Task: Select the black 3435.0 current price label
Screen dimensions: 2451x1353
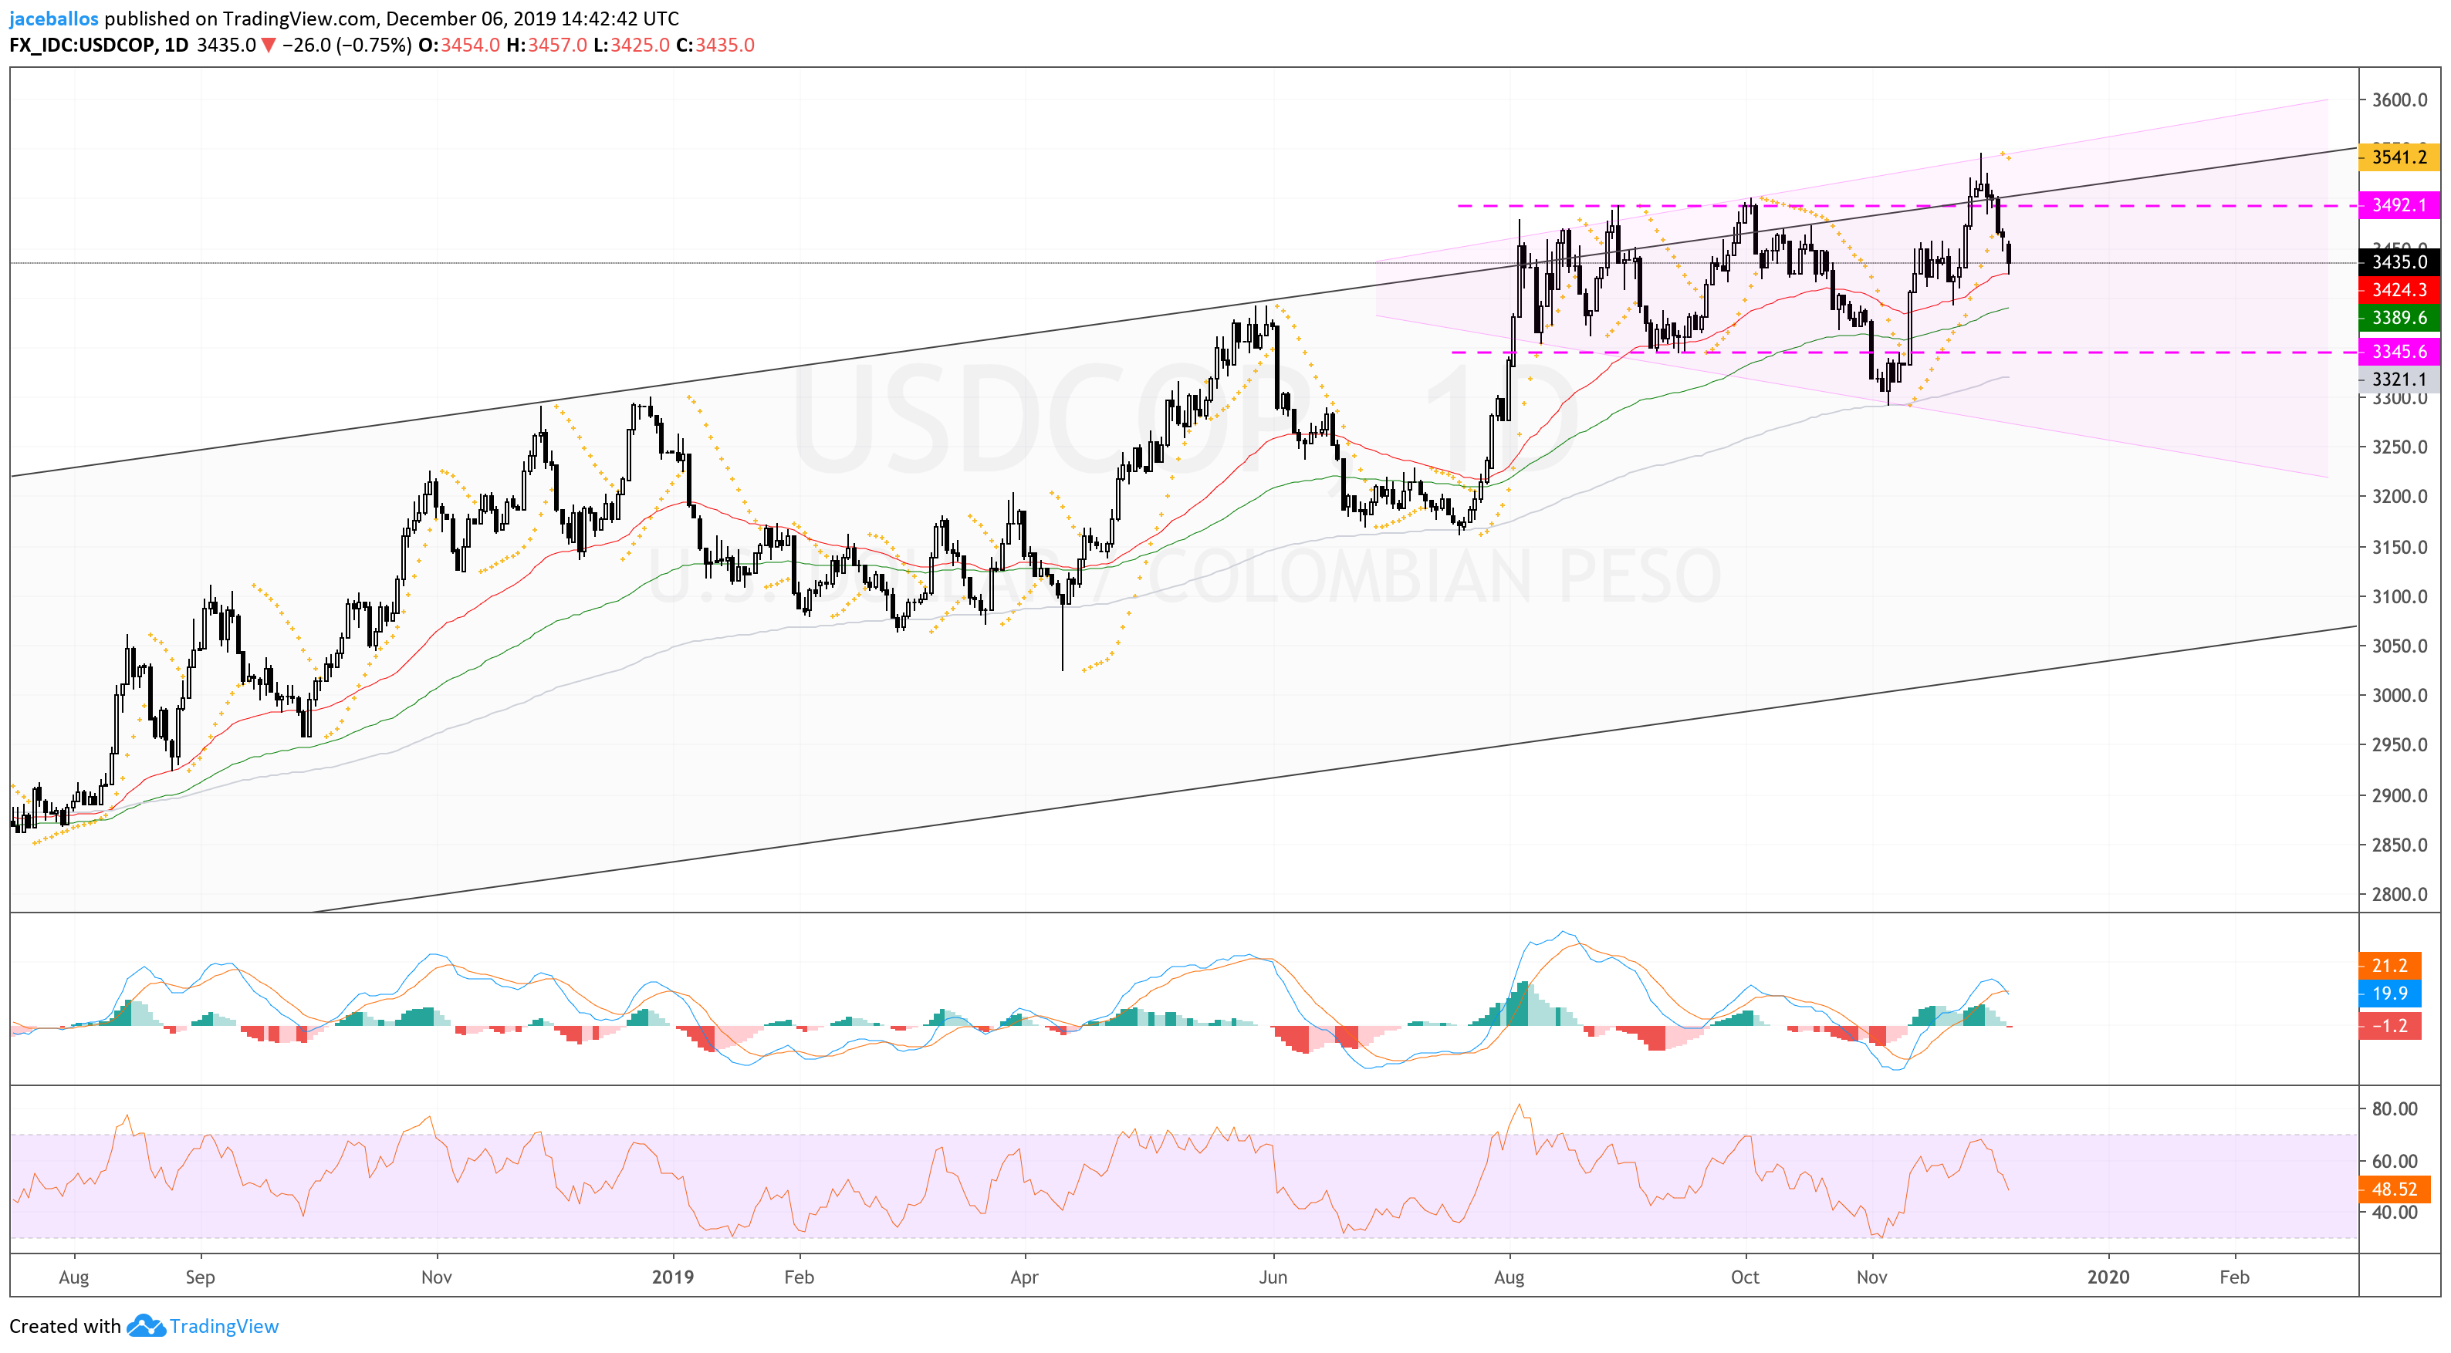Action: tap(2399, 261)
